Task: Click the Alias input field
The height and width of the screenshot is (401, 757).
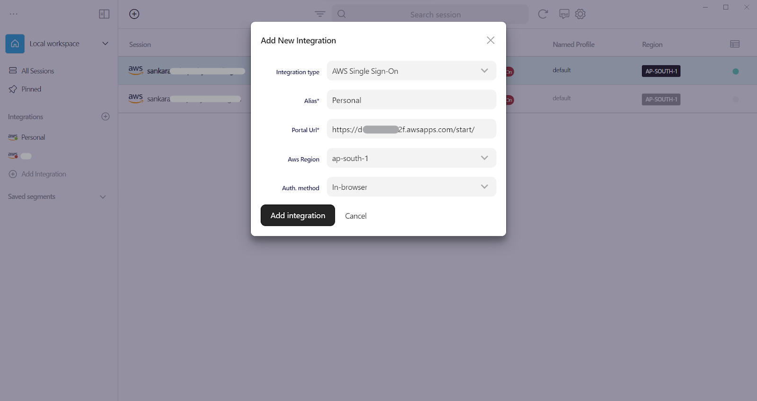Action: 411,100
